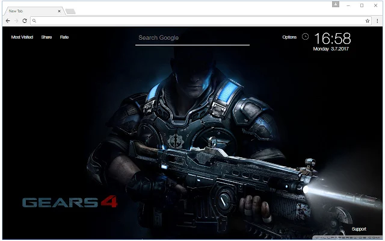
Task: Click the search magnifier in address bar
Action: click(34, 21)
